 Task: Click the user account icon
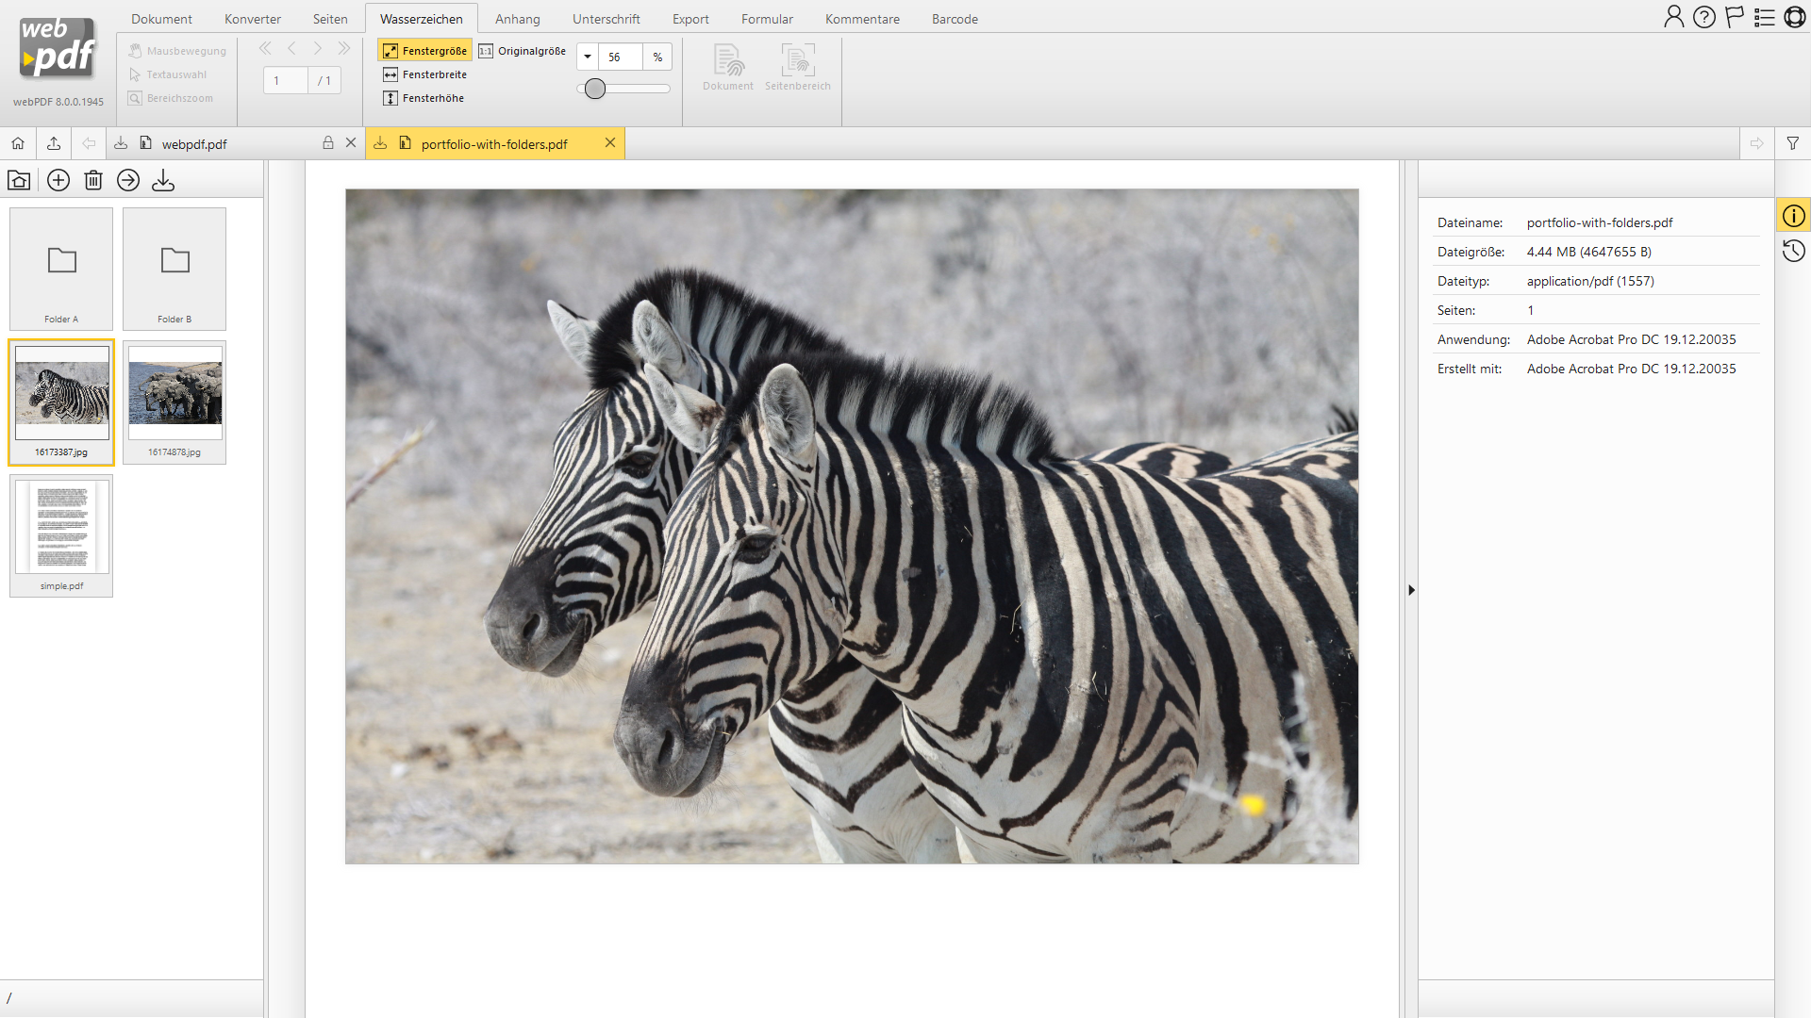tap(1673, 17)
